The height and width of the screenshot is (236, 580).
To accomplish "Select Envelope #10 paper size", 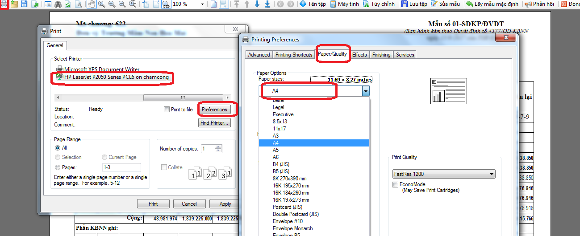I will [x=314, y=221].
